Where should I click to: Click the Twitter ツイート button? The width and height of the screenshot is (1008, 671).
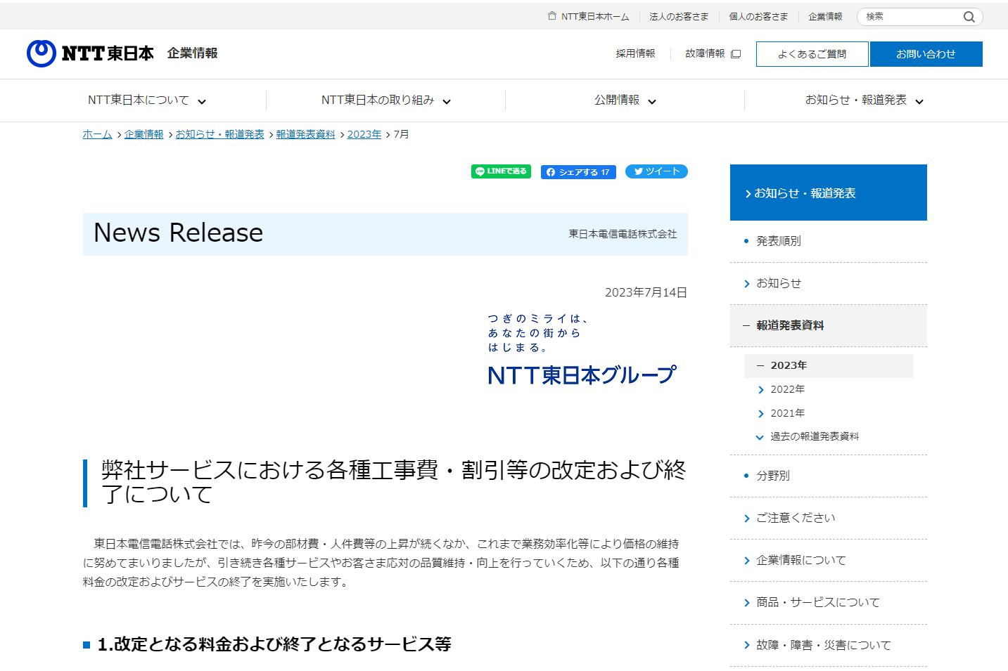click(x=656, y=171)
